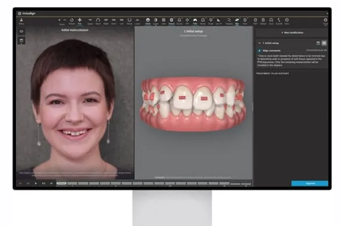Toggle the comment icon in Initial setup header
341x226 pixels.
pyautogui.click(x=324, y=43)
